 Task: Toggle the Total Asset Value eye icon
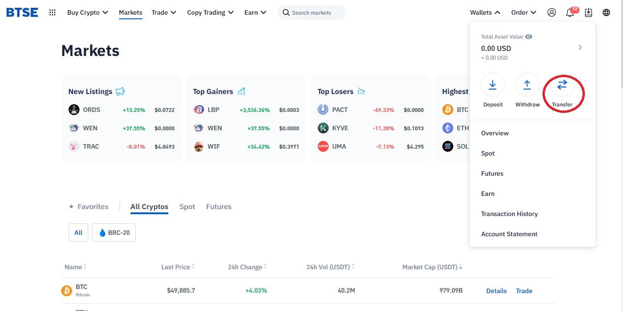[529, 37]
